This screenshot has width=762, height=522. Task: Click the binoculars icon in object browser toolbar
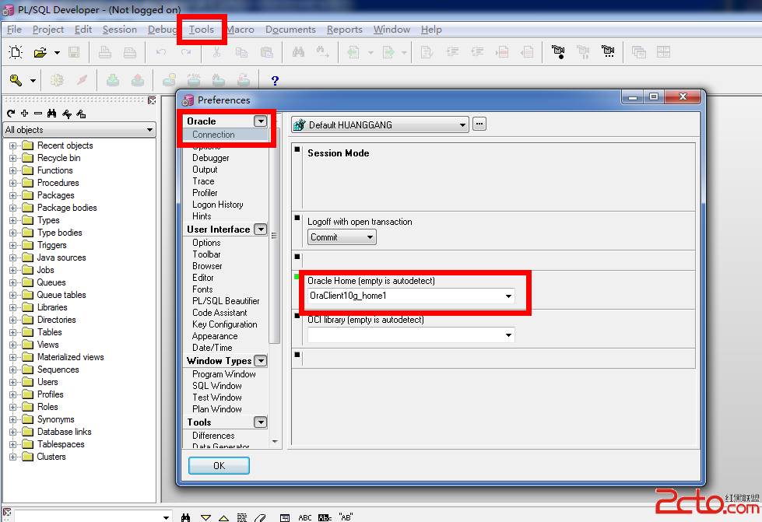tap(52, 114)
